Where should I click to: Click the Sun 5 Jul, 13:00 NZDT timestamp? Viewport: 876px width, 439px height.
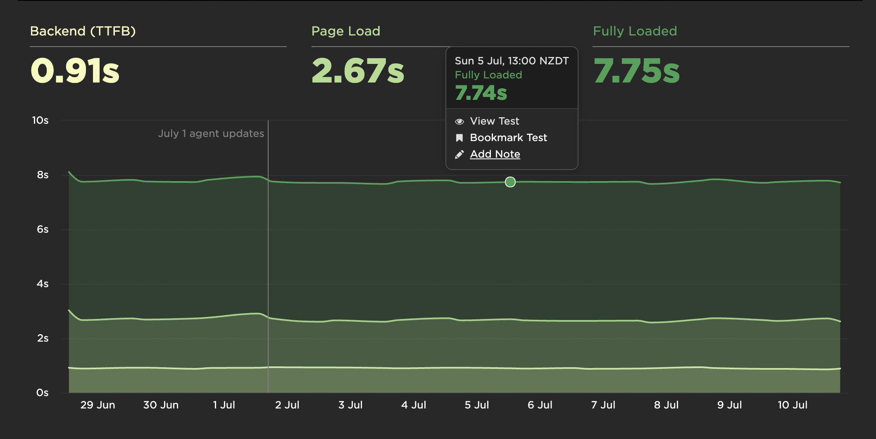[x=512, y=61]
